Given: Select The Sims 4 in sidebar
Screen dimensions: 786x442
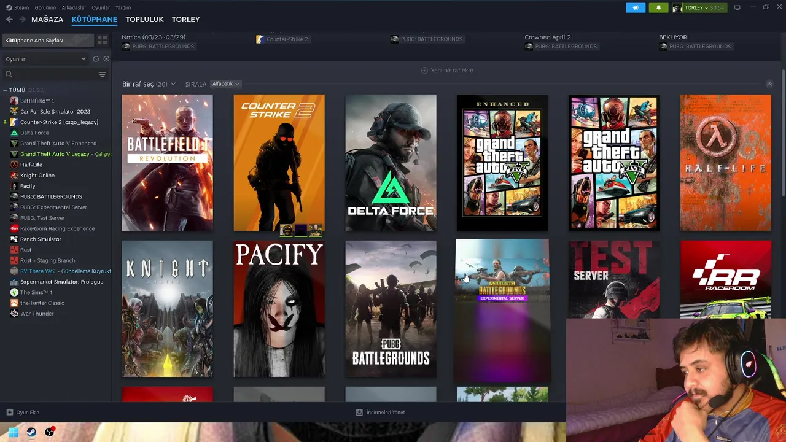Looking at the screenshot, I should click(36, 292).
